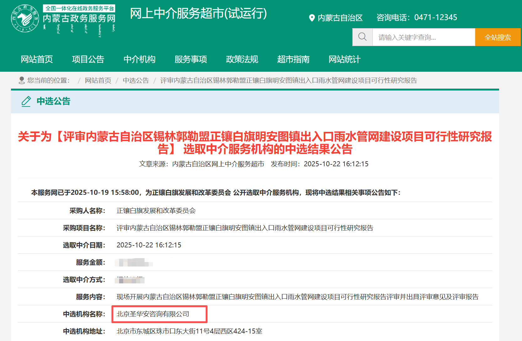Click inside the keyword search input field
Image resolution: width=522 pixels, height=341 pixels.
[423, 37]
